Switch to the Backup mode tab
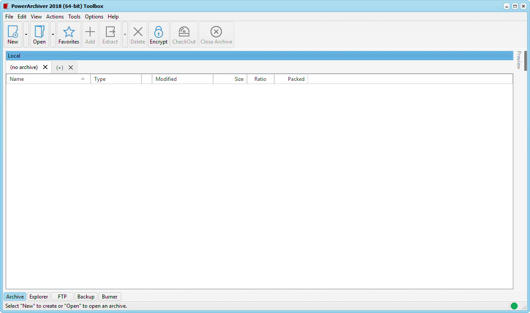 point(86,297)
